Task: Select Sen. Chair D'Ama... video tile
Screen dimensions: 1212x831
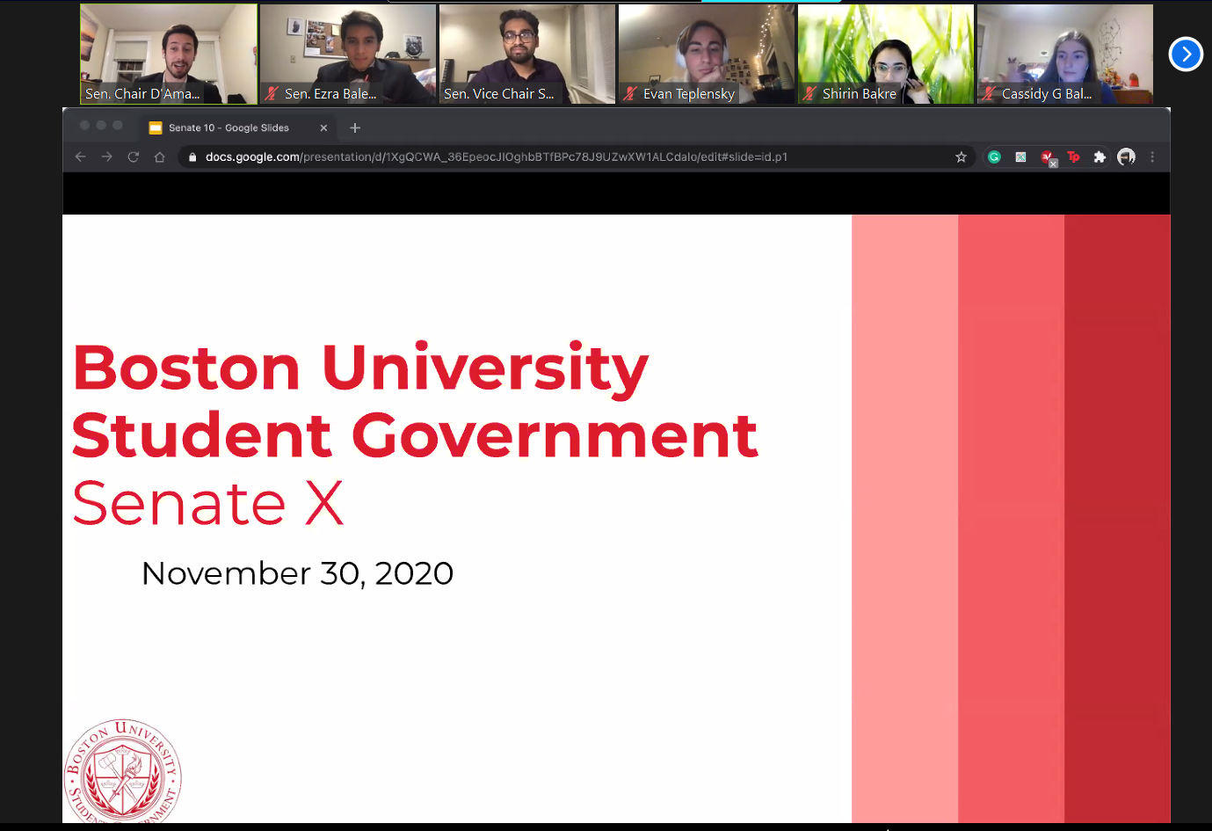Action: pos(169,54)
